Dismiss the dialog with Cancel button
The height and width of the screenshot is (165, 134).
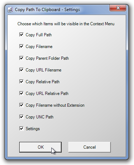pyautogui.click(x=89, y=147)
